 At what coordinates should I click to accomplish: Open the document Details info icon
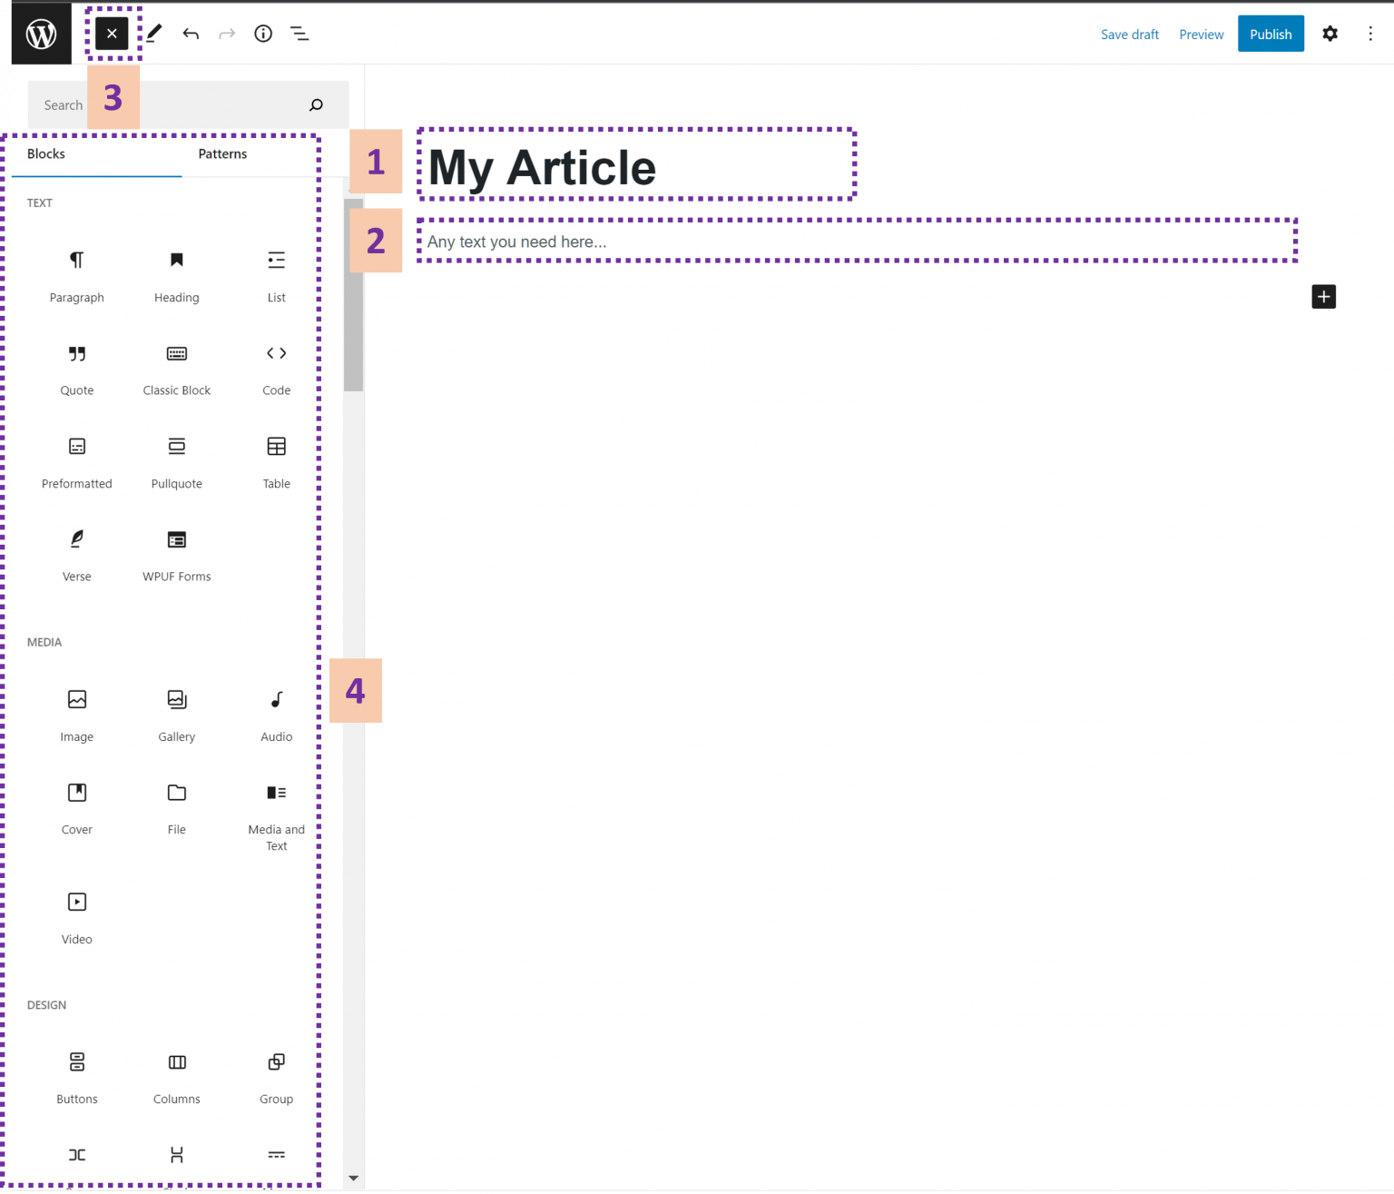click(263, 34)
